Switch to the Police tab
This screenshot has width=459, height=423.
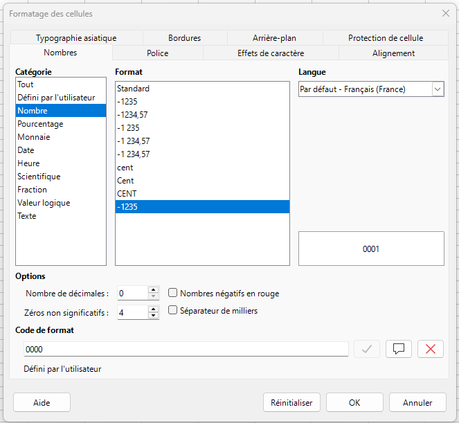157,53
